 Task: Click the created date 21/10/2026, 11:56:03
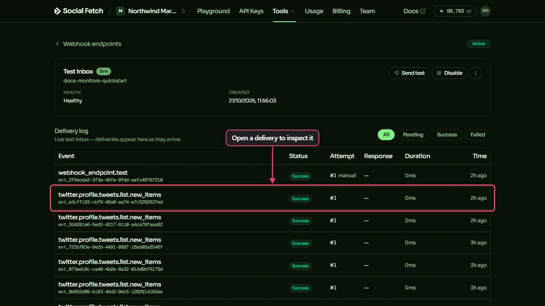click(x=252, y=101)
